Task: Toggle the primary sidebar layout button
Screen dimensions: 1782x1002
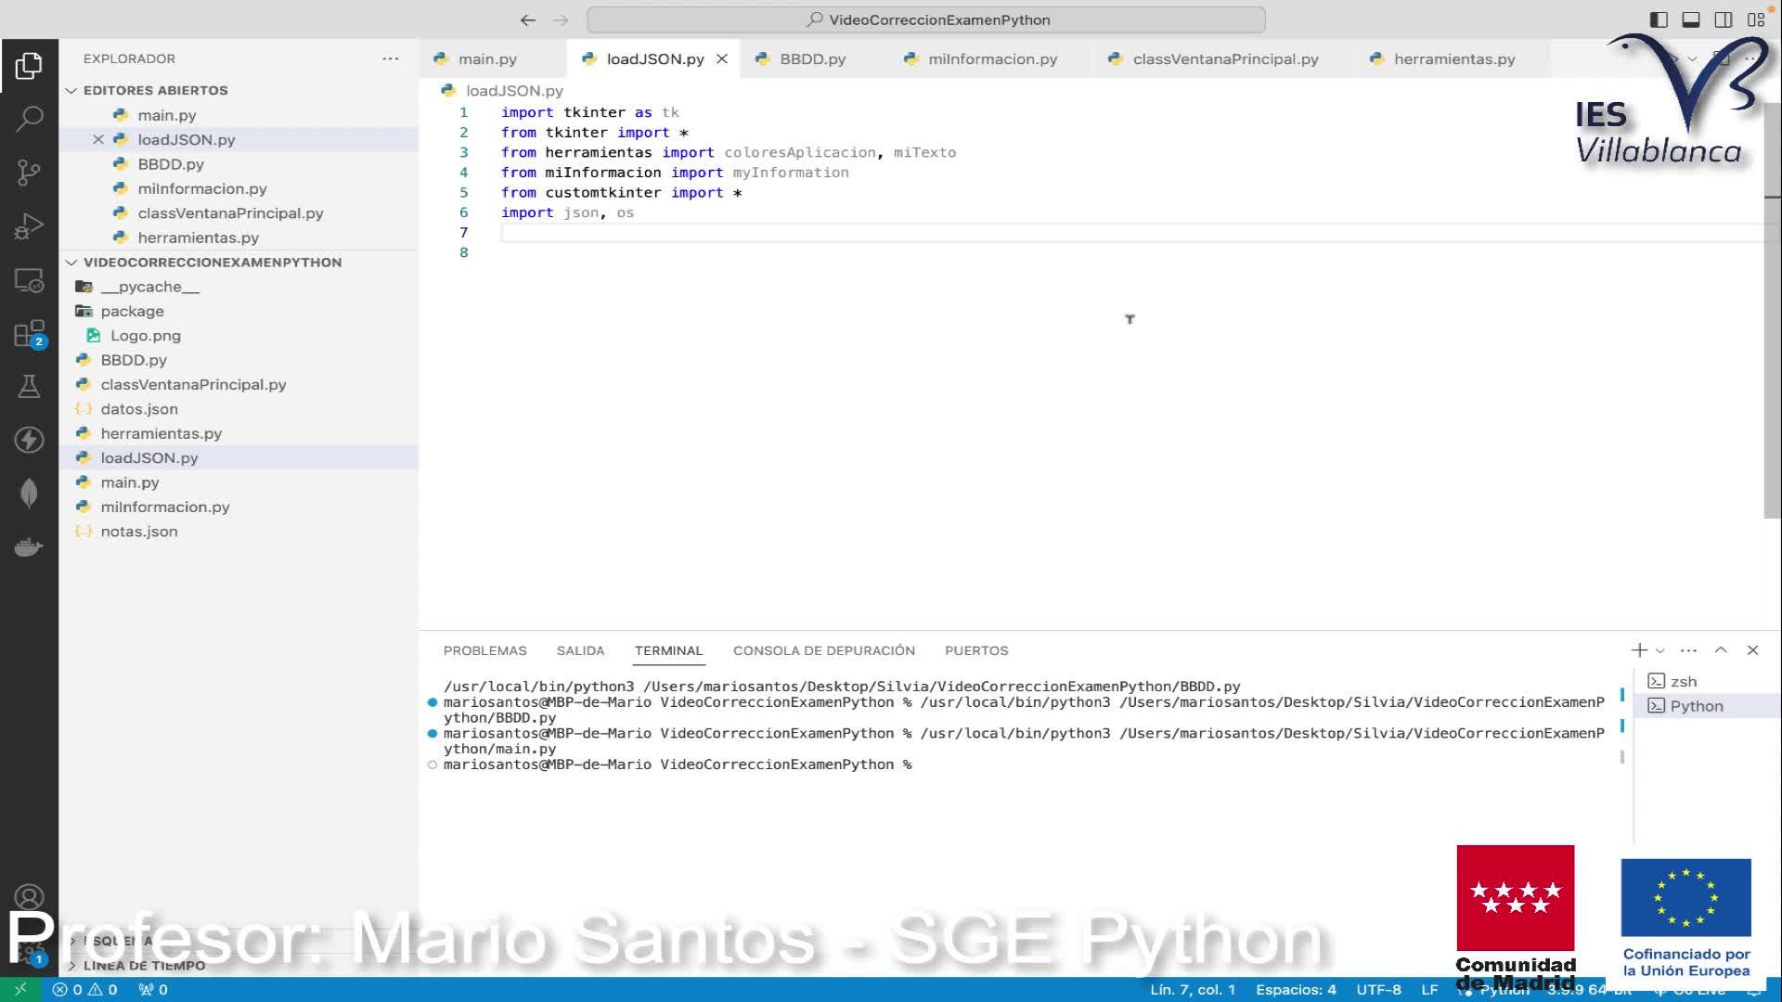Action: (x=1659, y=19)
